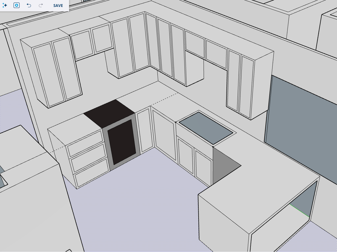Click the play icon in the toolbar
337x252 pixels.
17,5
